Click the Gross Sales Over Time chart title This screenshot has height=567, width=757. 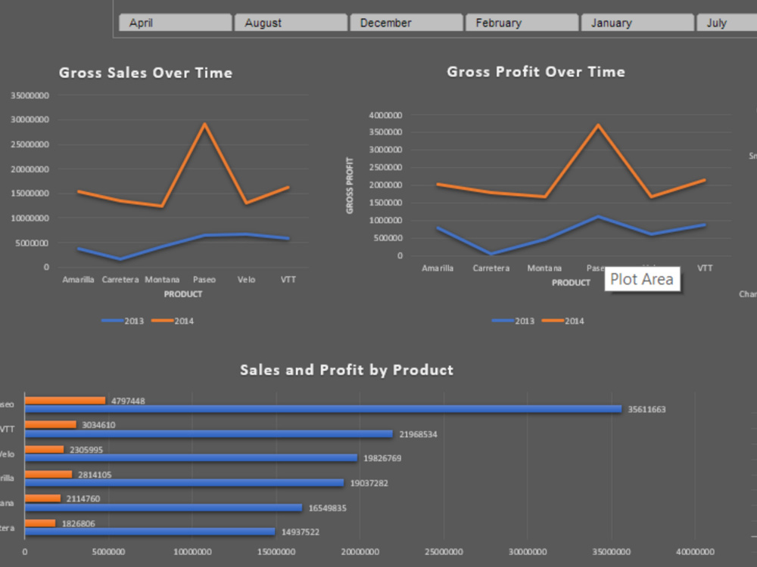coord(145,73)
